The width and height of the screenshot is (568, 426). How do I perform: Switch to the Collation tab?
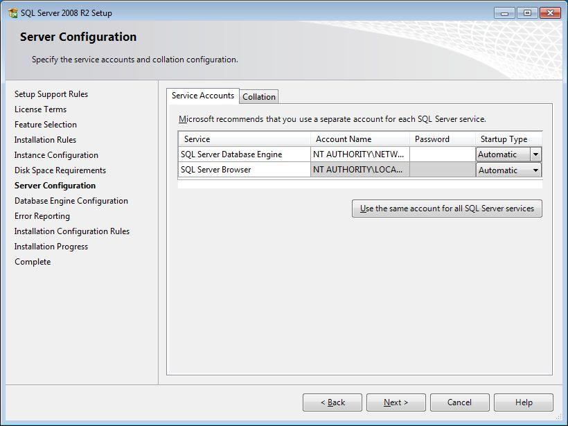point(258,97)
